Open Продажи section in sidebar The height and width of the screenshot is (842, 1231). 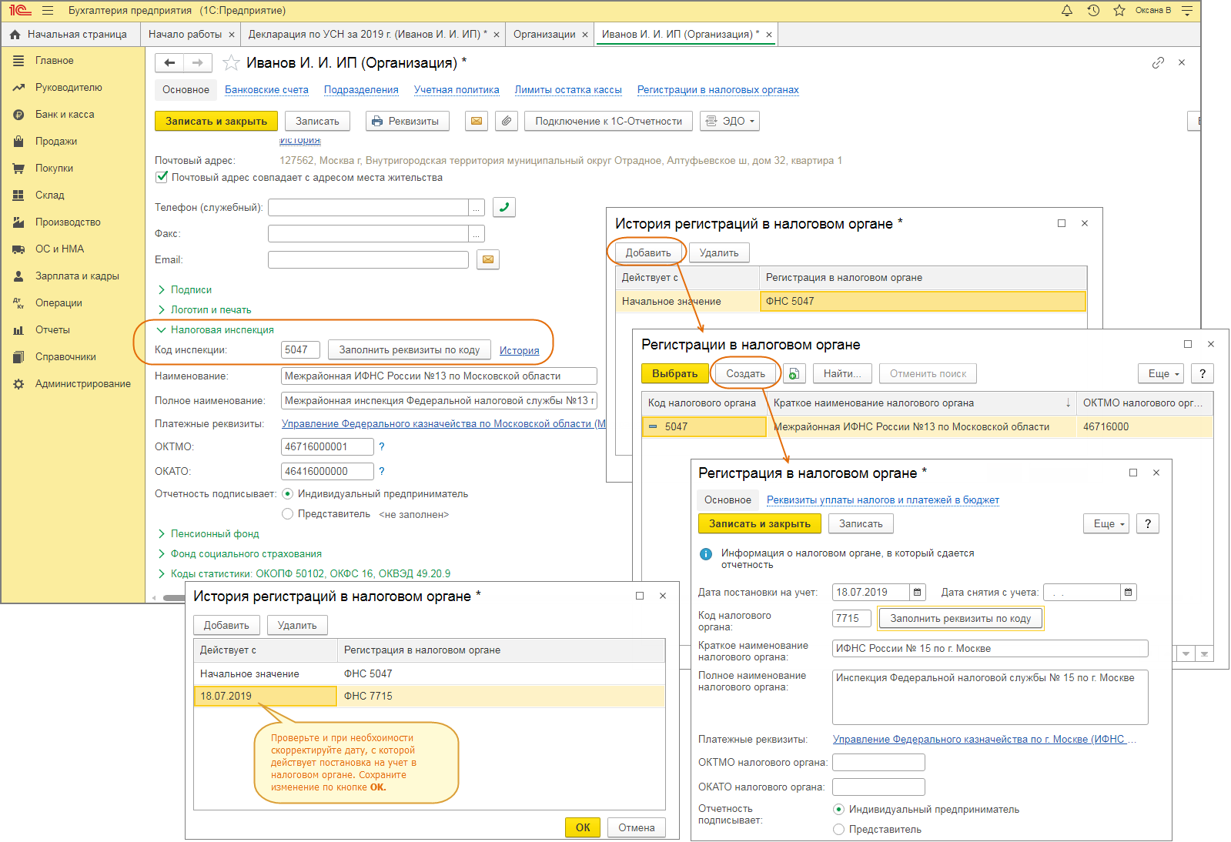point(55,142)
